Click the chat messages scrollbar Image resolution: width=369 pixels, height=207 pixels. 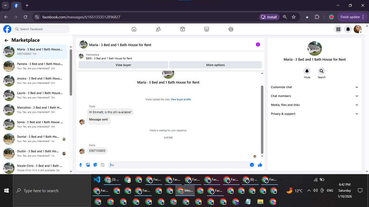262,119
